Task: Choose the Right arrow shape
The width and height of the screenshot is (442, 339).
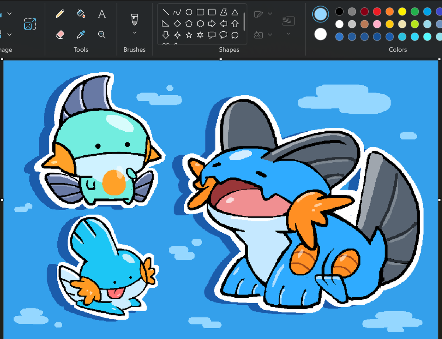Action: point(212,24)
